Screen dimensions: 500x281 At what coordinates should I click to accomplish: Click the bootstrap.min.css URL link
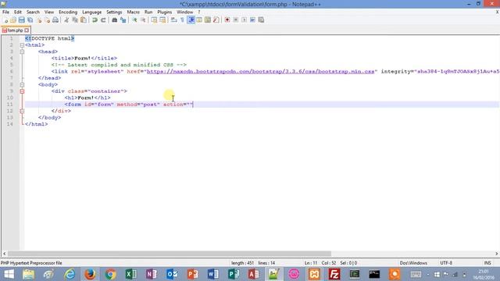tap(260, 71)
